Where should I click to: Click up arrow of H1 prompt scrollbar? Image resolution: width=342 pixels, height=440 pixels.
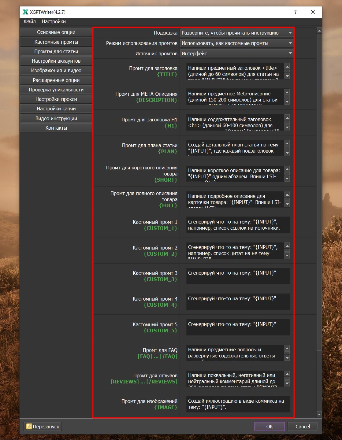click(287, 118)
